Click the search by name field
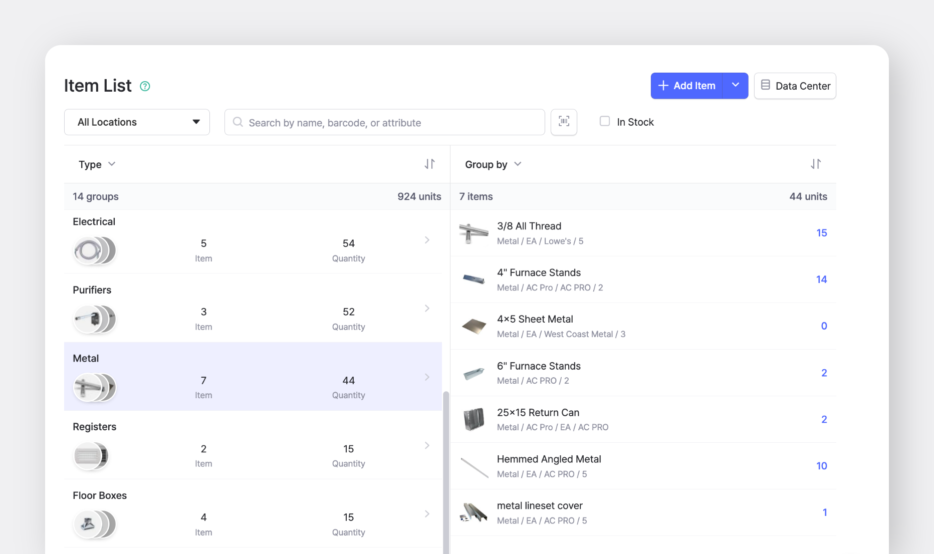This screenshot has height=554, width=934. click(384, 122)
